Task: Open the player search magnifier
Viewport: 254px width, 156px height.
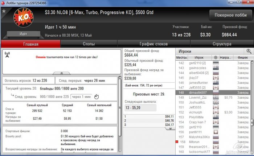Action: coord(249,52)
